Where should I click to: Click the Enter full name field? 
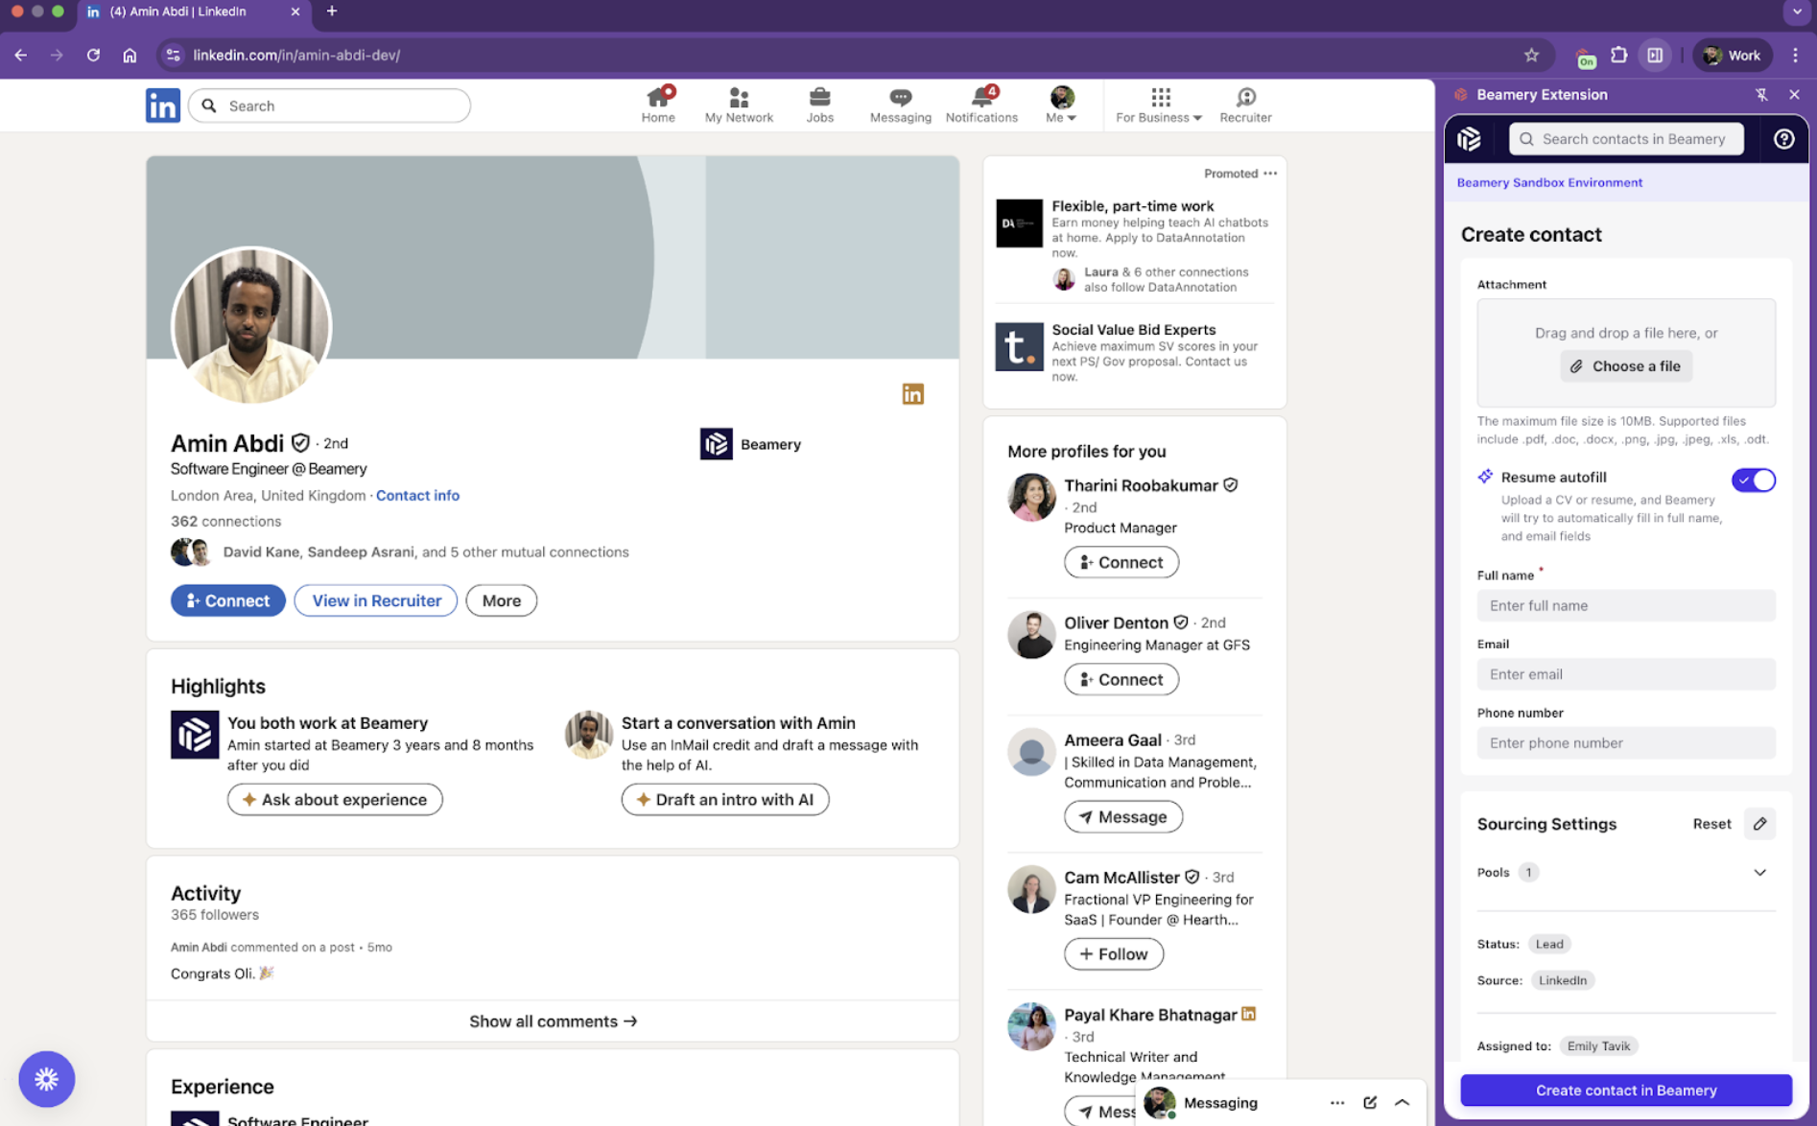[x=1625, y=605]
